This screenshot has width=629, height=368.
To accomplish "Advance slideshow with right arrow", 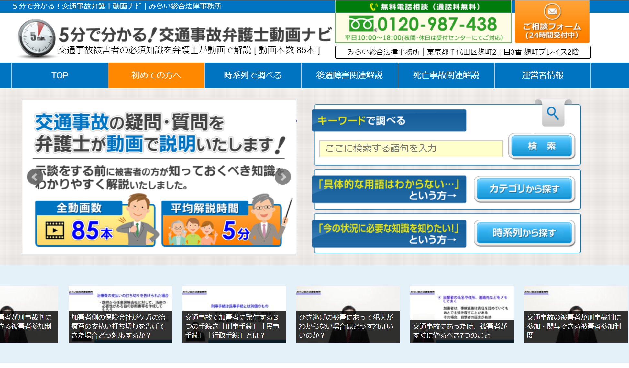I will pyautogui.click(x=283, y=177).
